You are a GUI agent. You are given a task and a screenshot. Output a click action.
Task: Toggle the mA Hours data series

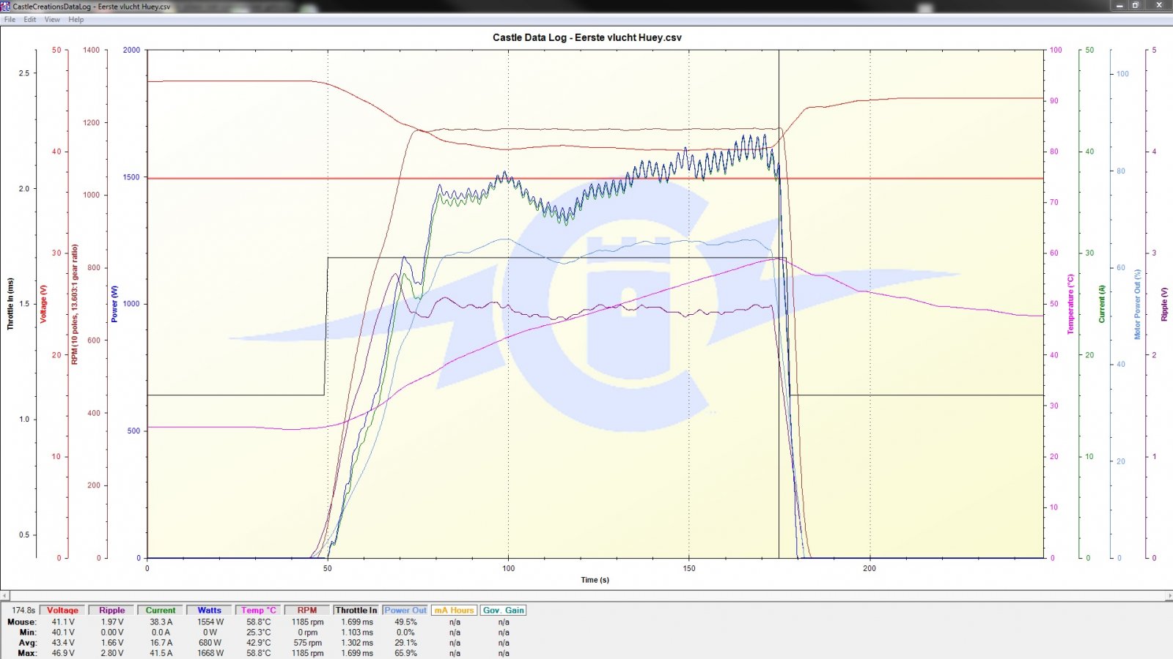tap(455, 610)
